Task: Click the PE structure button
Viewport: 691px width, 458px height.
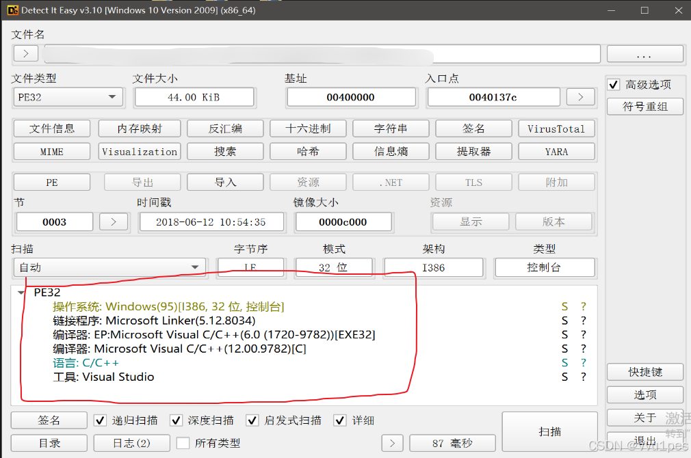Action: coord(52,183)
